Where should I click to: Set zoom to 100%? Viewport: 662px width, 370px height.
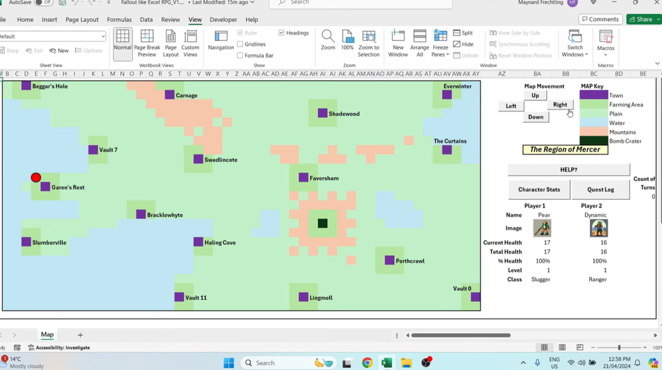pos(348,40)
